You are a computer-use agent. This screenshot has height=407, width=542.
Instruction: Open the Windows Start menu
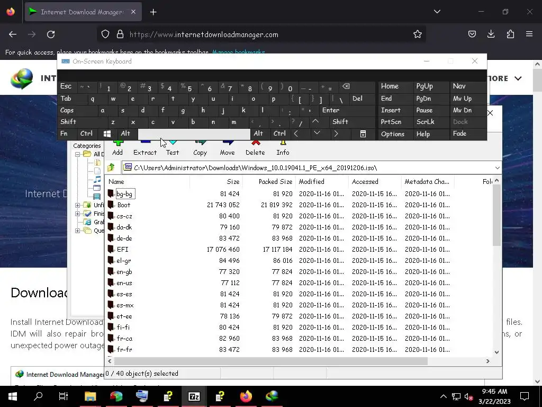click(13, 396)
